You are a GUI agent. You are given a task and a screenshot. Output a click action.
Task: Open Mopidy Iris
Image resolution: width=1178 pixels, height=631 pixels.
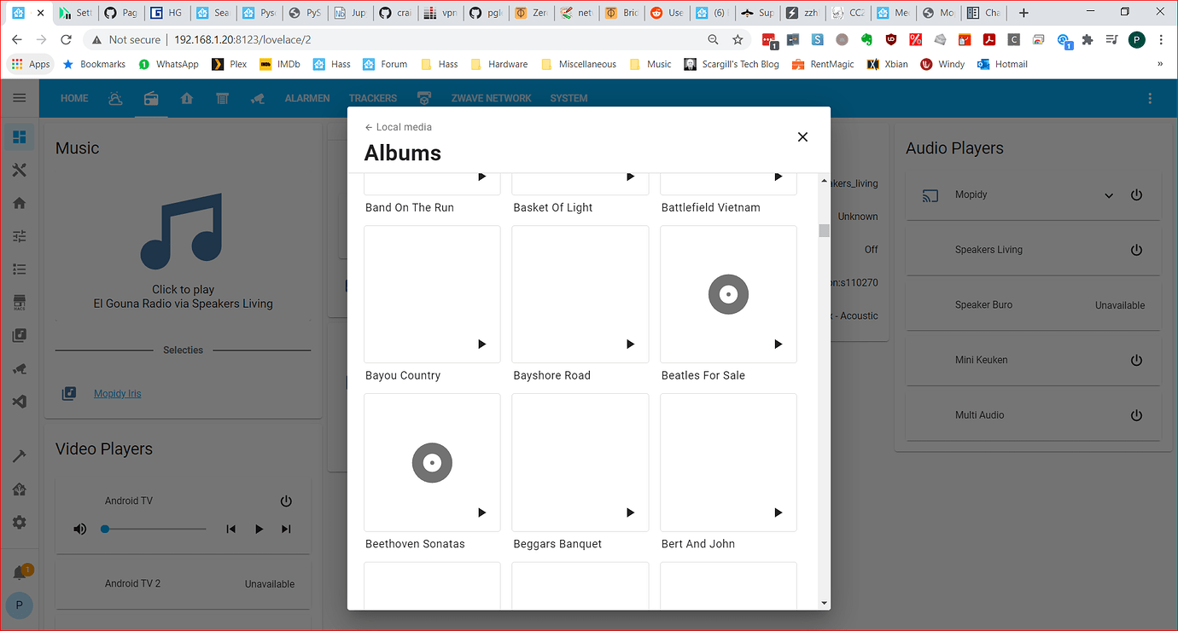pos(117,393)
